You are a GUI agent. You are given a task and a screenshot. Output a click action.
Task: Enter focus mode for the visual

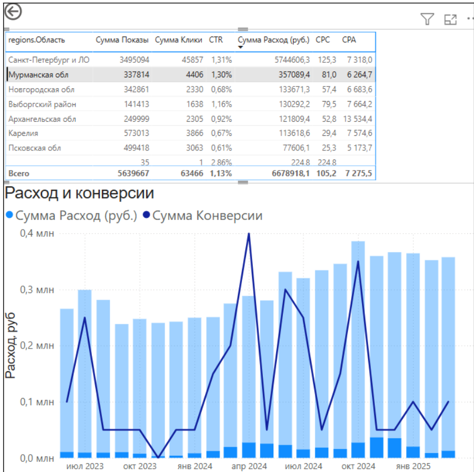450,20
